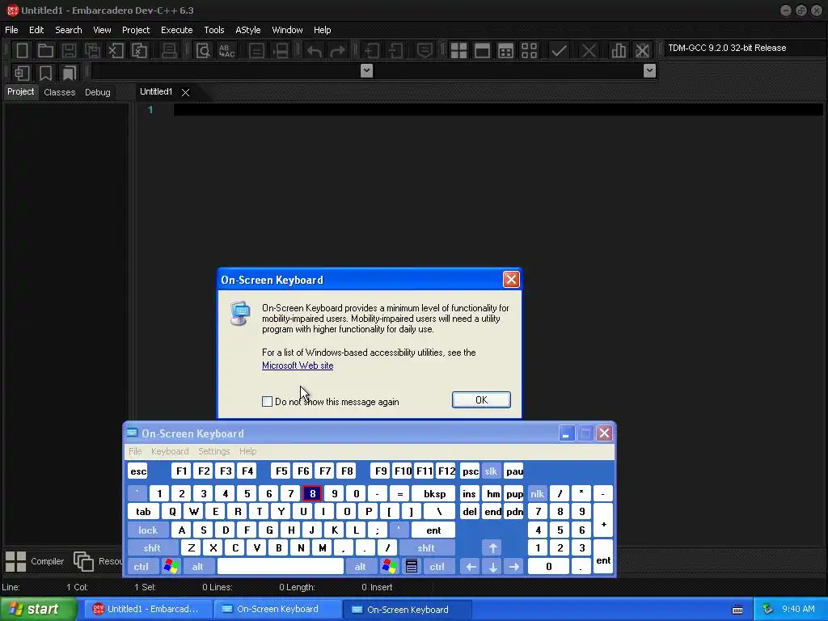Open the Windows start button
The image size is (828, 621).
(x=38, y=609)
